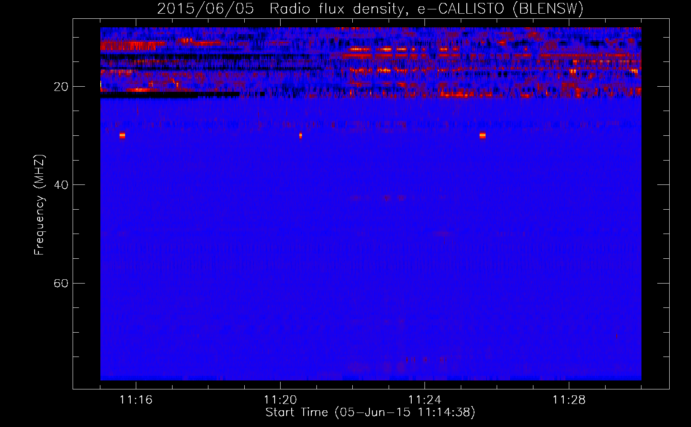691x427 pixels.
Task: Click the 30 MHz bright spot before 11:16
Action: pyautogui.click(x=123, y=135)
